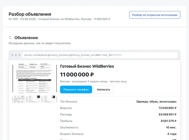The width and height of the screenshot is (189, 140).
Task: Click the 'Прибыль' label
Action: [x=66, y=121]
